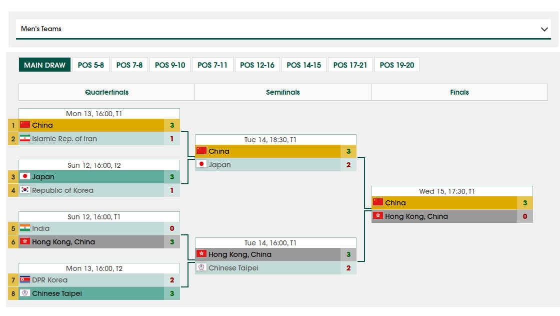Click the Islamic Rep. of Iran flag

point(25,138)
